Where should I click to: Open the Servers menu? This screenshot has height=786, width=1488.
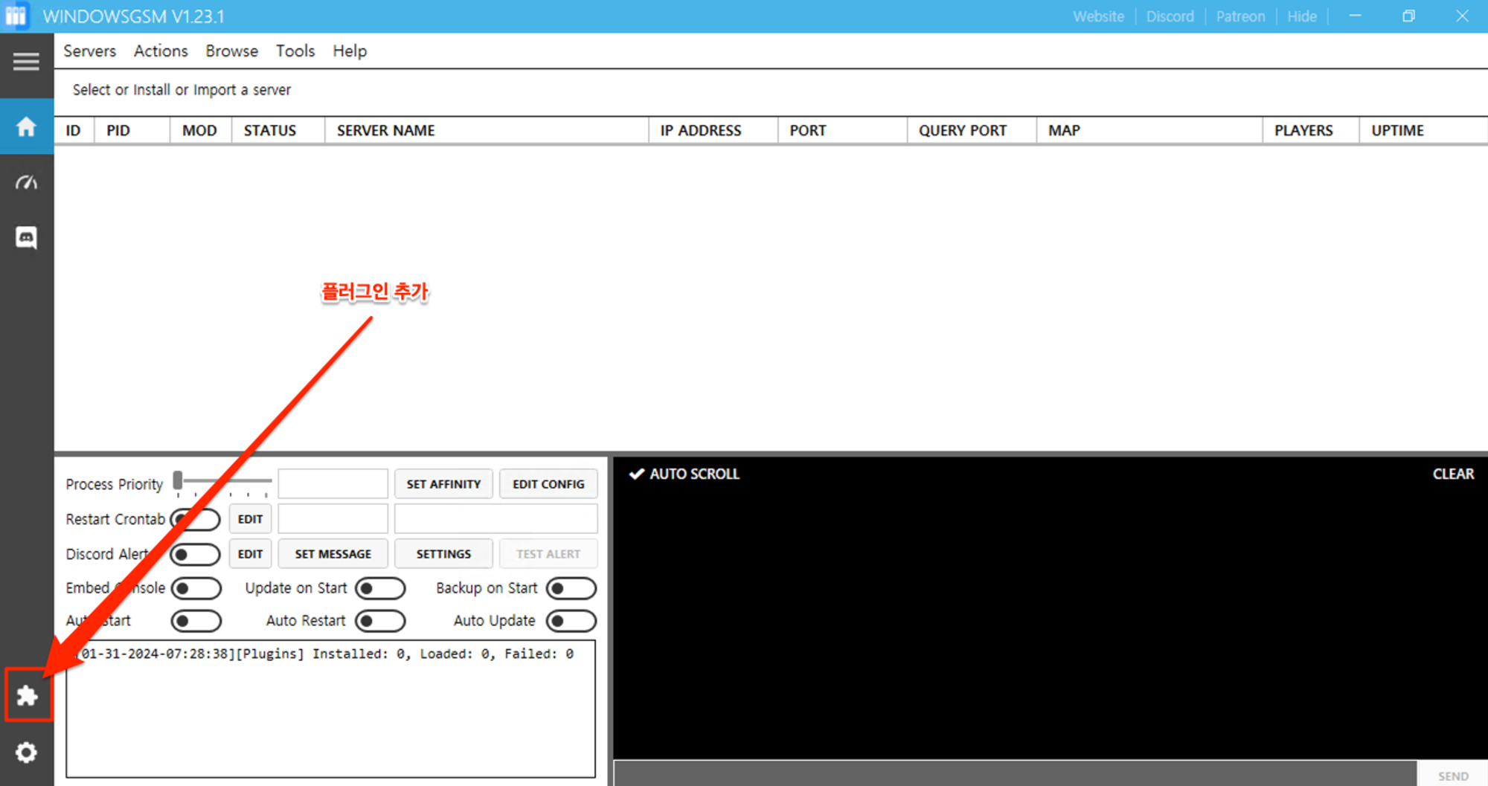point(89,51)
